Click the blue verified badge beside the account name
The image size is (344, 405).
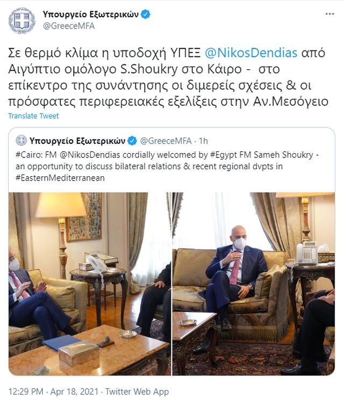[146, 14]
